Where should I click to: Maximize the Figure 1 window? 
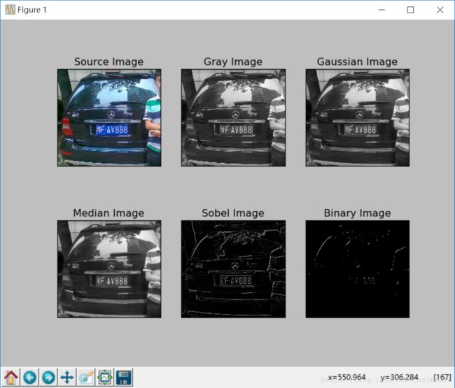(411, 10)
